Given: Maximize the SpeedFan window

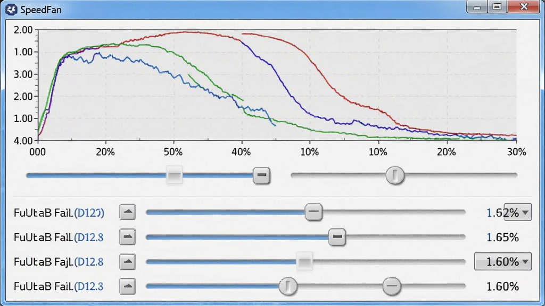Looking at the screenshot, I should (x=497, y=7).
